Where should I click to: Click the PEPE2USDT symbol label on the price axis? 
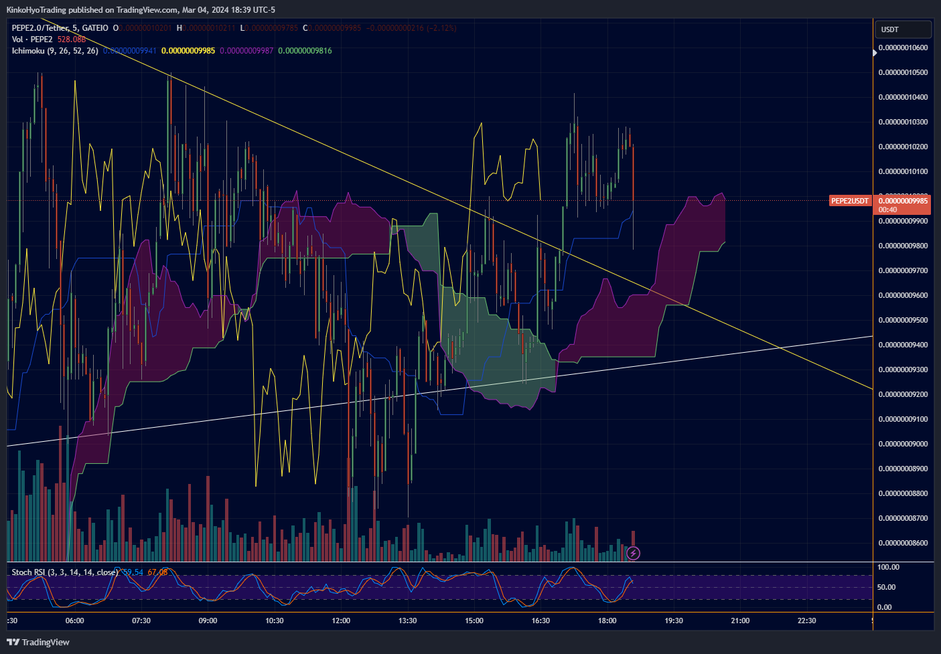pyautogui.click(x=850, y=201)
